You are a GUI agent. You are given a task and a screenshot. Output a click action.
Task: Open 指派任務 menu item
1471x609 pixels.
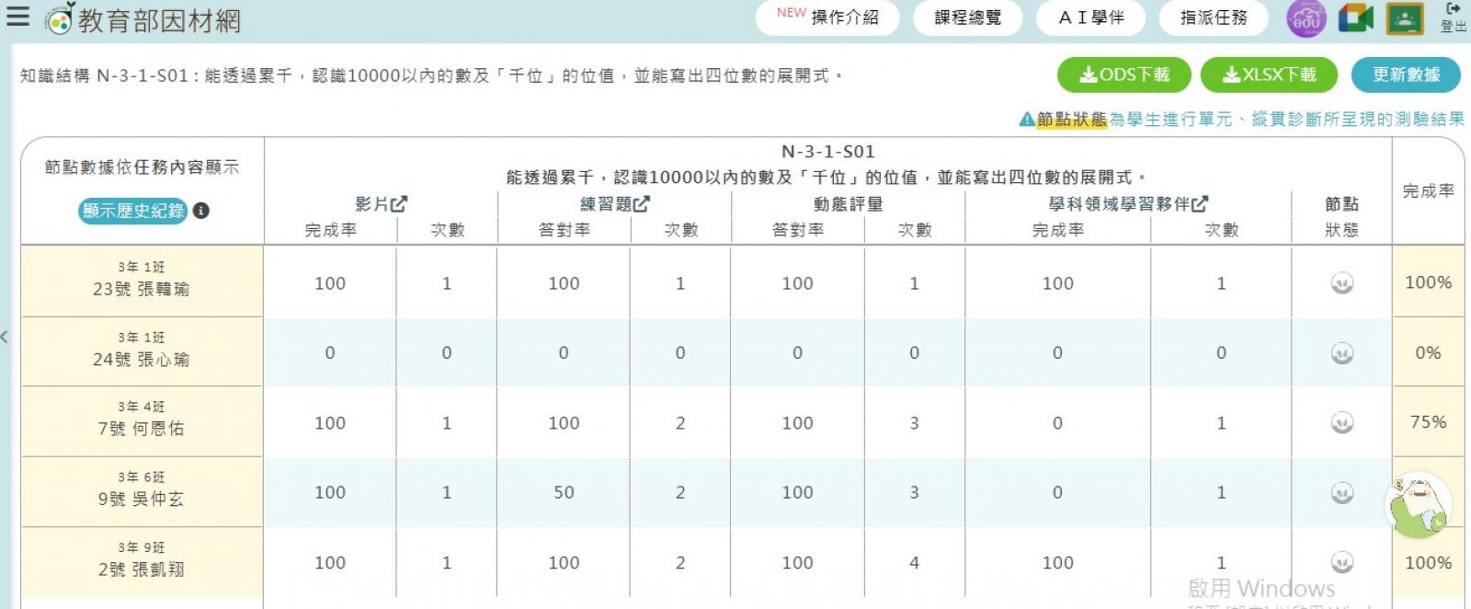(1213, 17)
